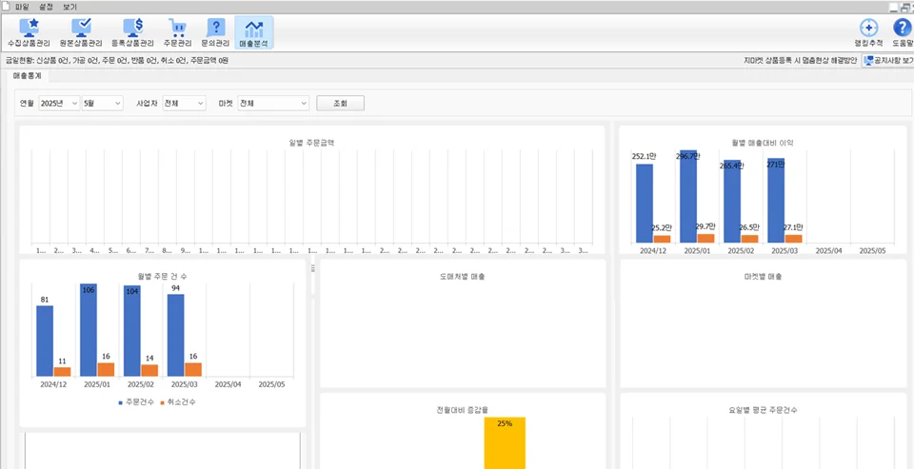
Task: Open the 파일 menu
Action: (x=22, y=7)
